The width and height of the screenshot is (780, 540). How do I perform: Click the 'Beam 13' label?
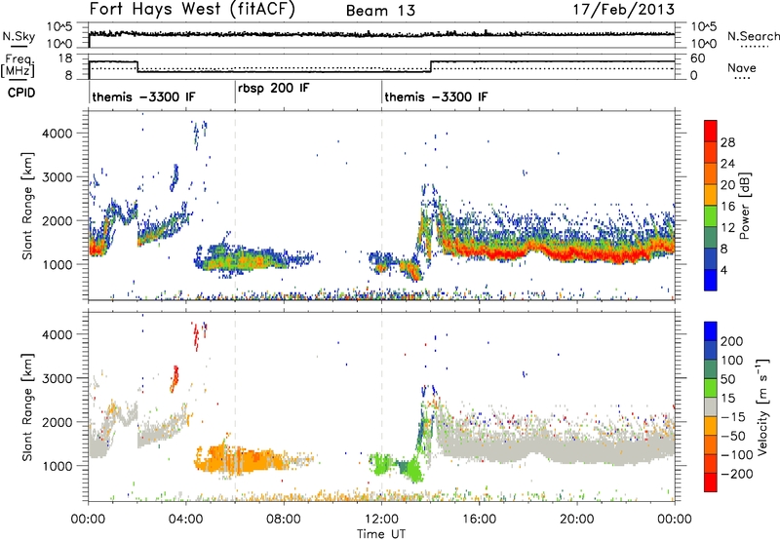click(x=380, y=11)
